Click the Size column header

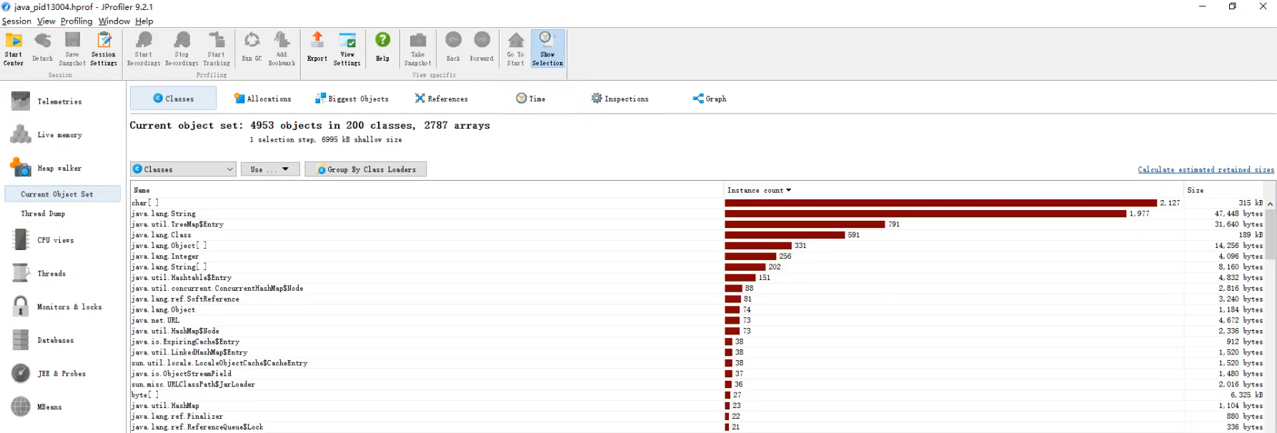(x=1223, y=190)
